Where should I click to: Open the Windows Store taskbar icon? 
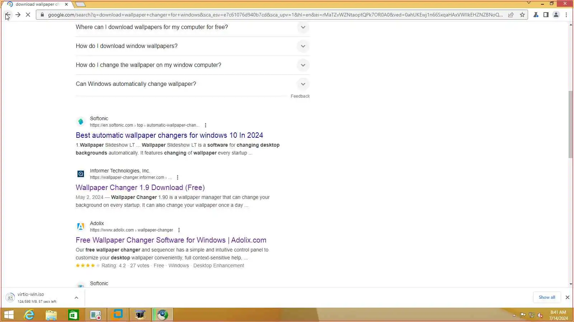point(74,315)
